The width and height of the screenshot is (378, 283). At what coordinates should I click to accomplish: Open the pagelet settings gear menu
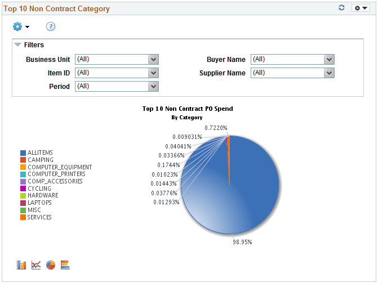[x=361, y=8]
